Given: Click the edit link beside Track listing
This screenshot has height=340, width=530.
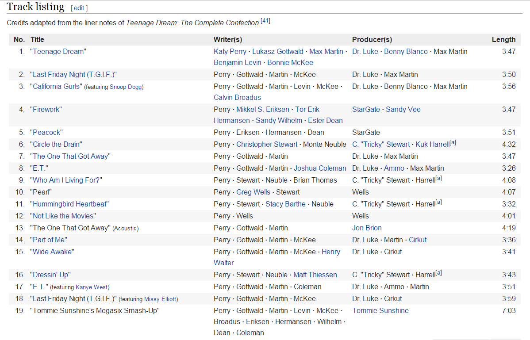Looking at the screenshot, I should coord(79,8).
